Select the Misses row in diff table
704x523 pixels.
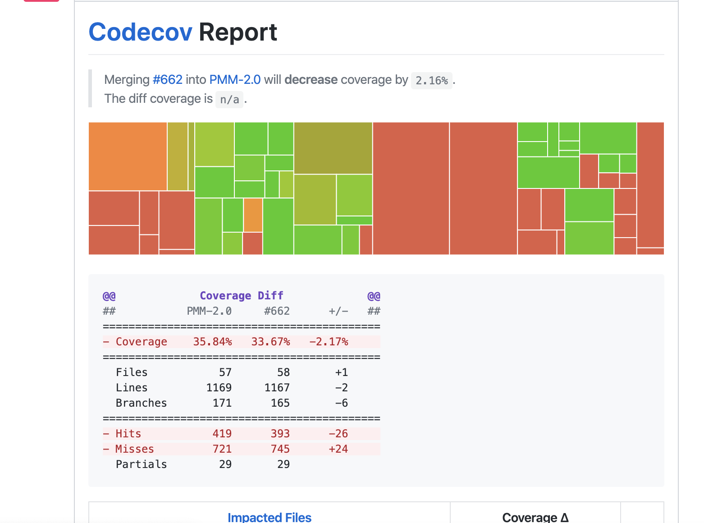(242, 449)
